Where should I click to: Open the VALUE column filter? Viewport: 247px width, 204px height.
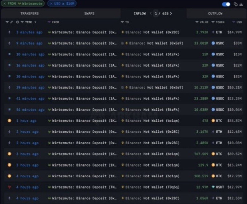[x=197, y=22]
